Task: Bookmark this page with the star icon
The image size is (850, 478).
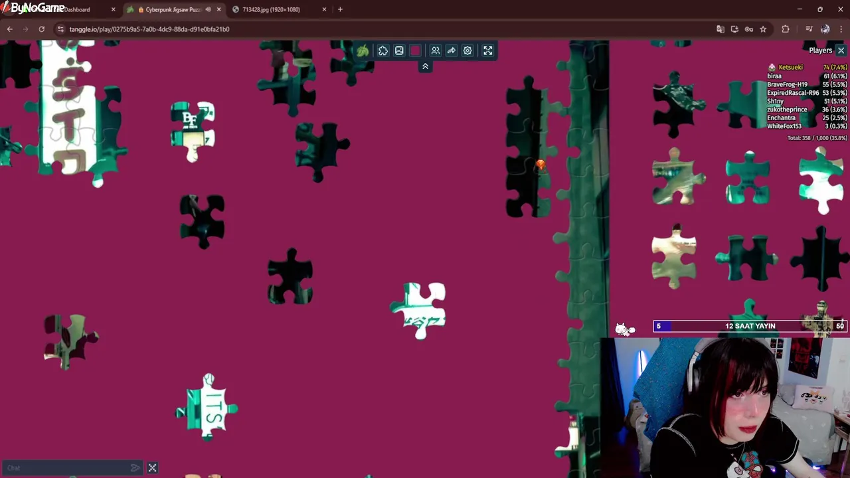Action: pyautogui.click(x=763, y=29)
